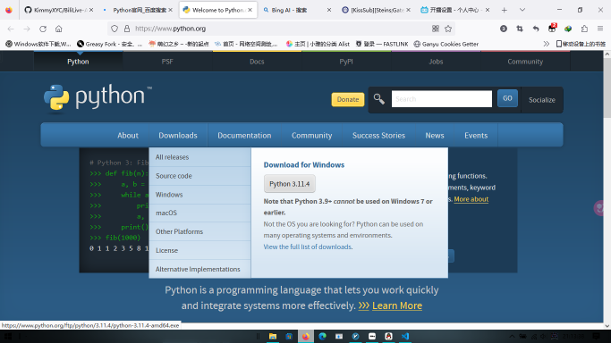This screenshot has height=343, width=611.
Task: Open the Socialize dropdown menu
Action: coord(541,100)
